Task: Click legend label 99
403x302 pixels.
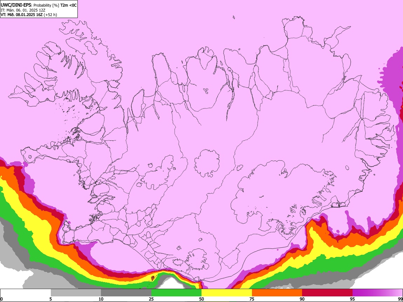Action: 400,299
